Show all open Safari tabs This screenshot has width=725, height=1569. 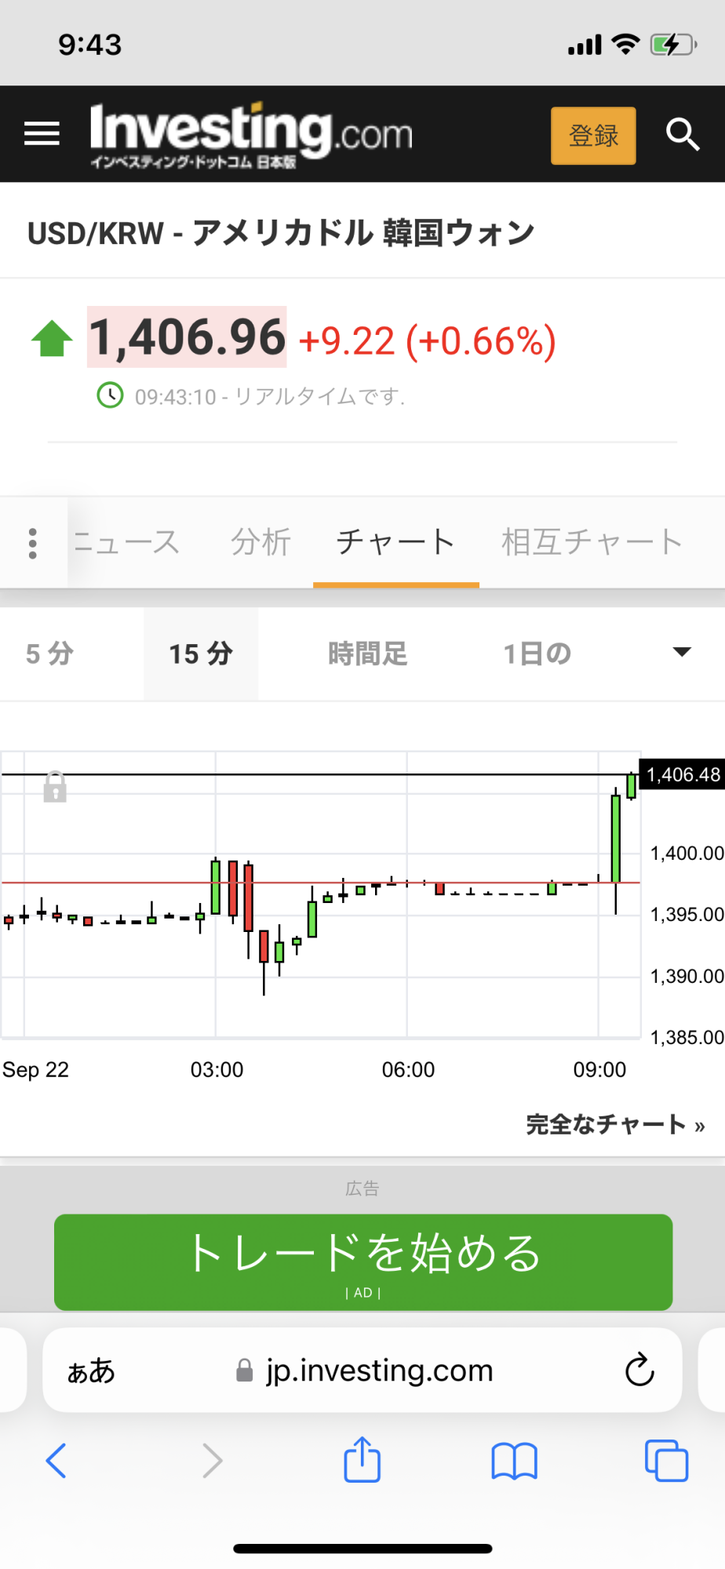(x=666, y=1461)
